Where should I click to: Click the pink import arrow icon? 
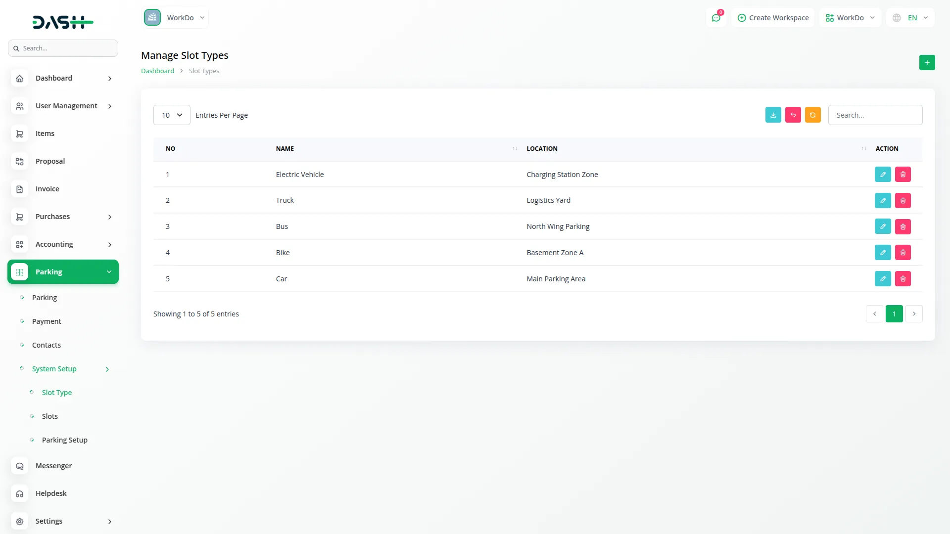[x=793, y=115]
